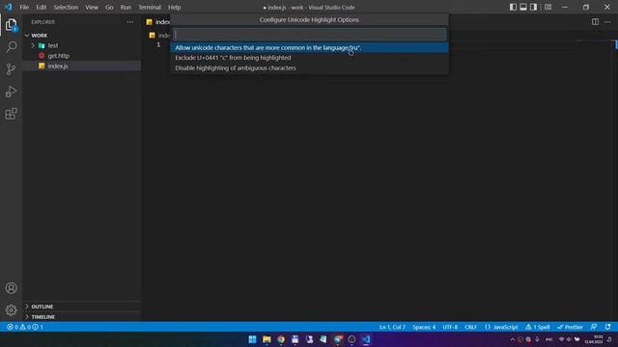
Task: Toggle the secondary side bar
Action: coord(533,7)
